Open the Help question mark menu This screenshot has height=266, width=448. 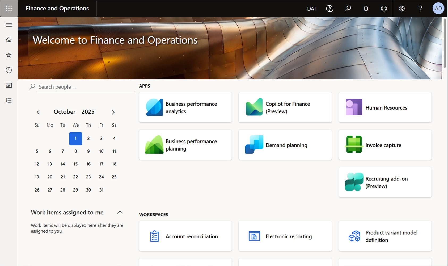tap(420, 9)
